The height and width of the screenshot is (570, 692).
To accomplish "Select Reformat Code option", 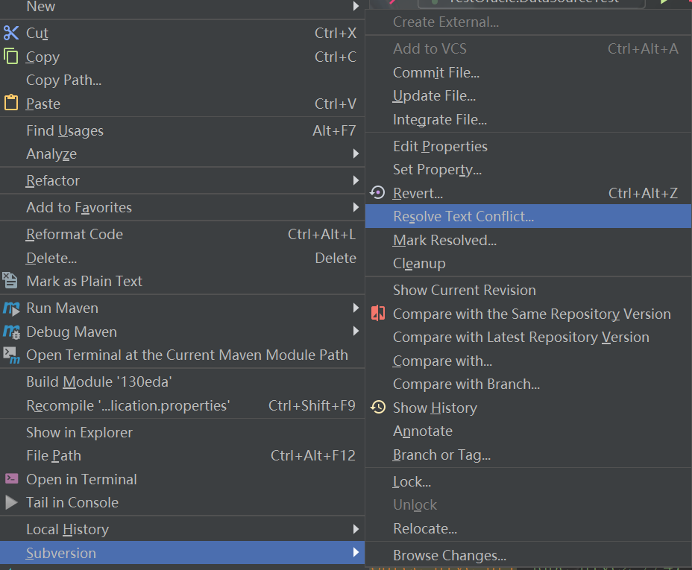I will pyautogui.click(x=75, y=234).
